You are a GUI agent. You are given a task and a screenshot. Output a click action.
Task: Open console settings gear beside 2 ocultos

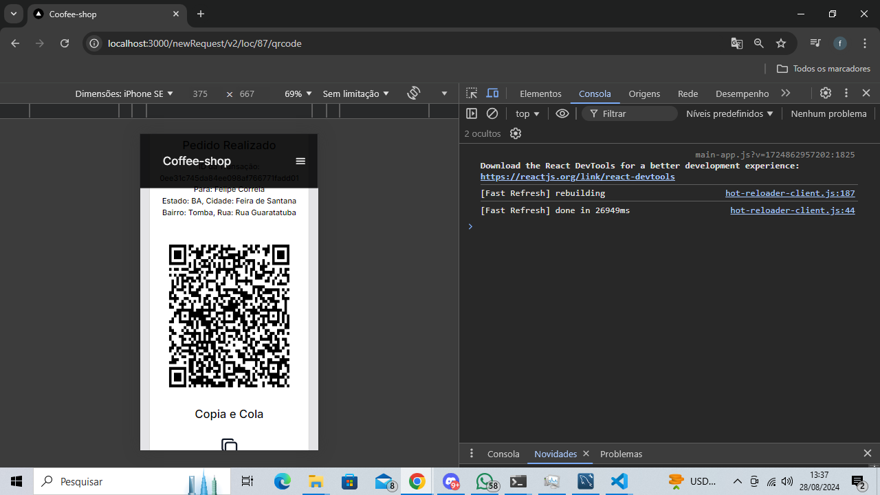coord(516,133)
